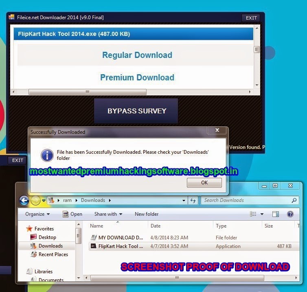This screenshot has height=292, width=307.
Task: Select FlipKart Hack Tool 2014.exe header row
Action: pos(133,34)
